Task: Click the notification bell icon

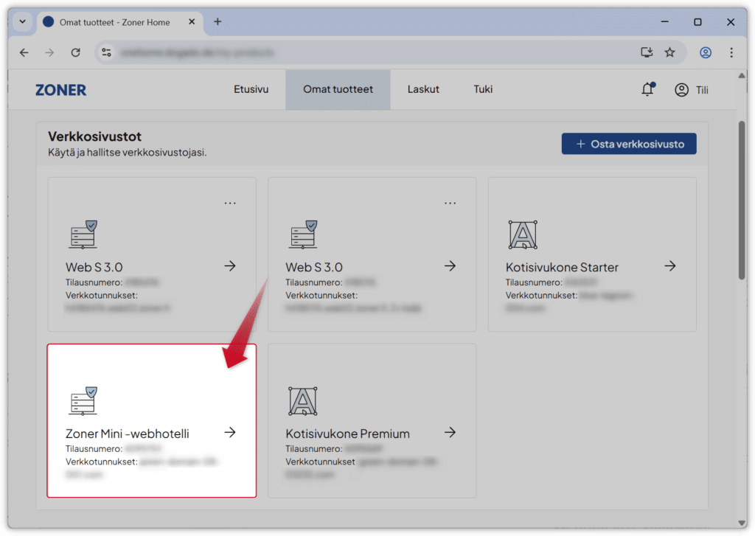Action: (647, 90)
